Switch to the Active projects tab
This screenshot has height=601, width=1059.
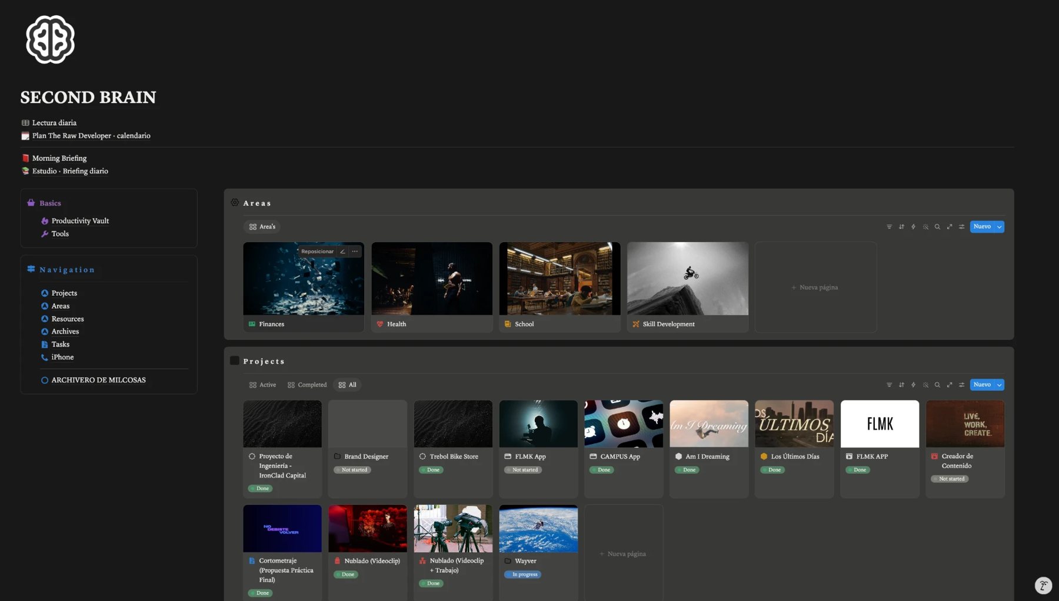click(x=262, y=385)
